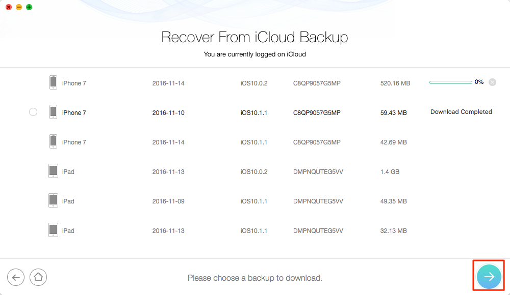Image resolution: width=510 pixels, height=295 pixels.
Task: Click serial DMPNQUTEG5VV in the 32.13 MB row
Action: pyautogui.click(x=318, y=231)
